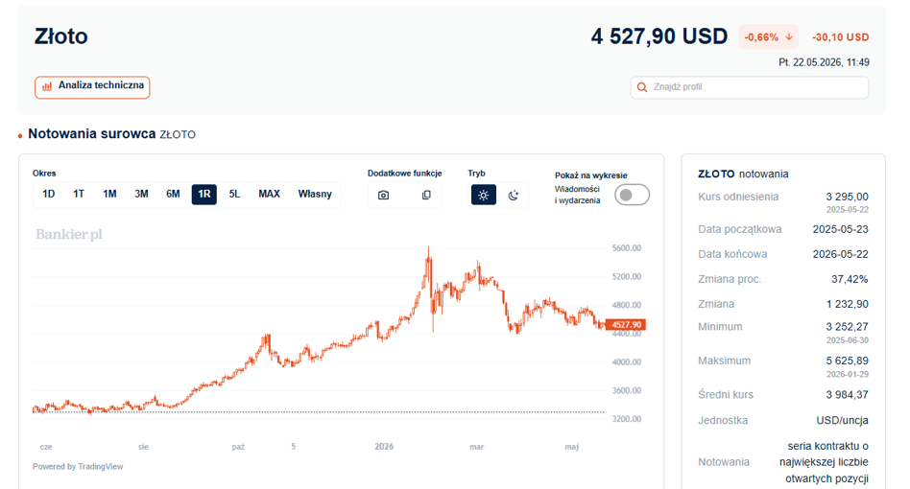Click the search magnifier icon
The image size is (910, 489).
[642, 87]
